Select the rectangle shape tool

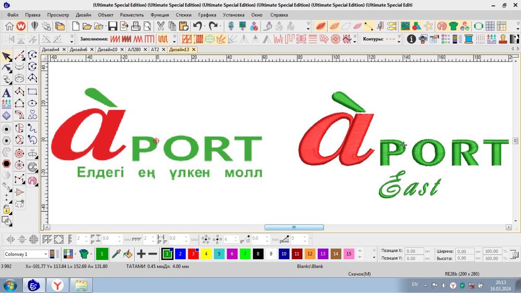[32, 92]
